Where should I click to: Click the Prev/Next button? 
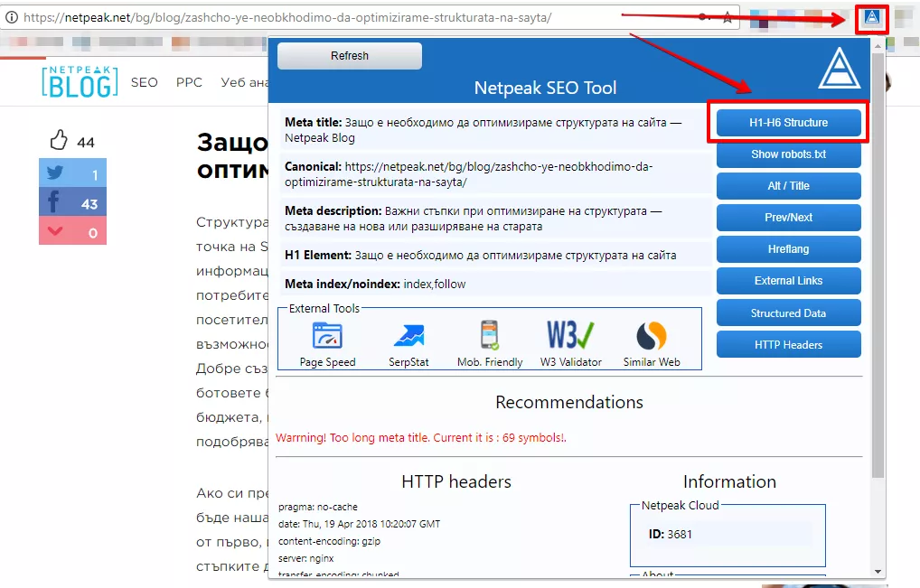coord(789,218)
